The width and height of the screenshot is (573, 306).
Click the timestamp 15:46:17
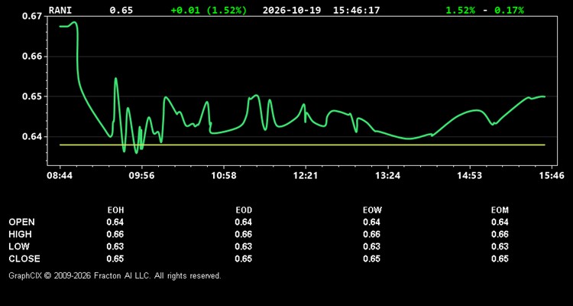pos(356,10)
